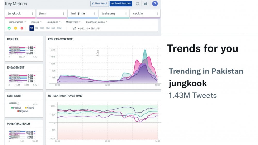Open the three-dot menu on taehyung tab
The width and height of the screenshot is (258, 145).
tap(126, 14)
